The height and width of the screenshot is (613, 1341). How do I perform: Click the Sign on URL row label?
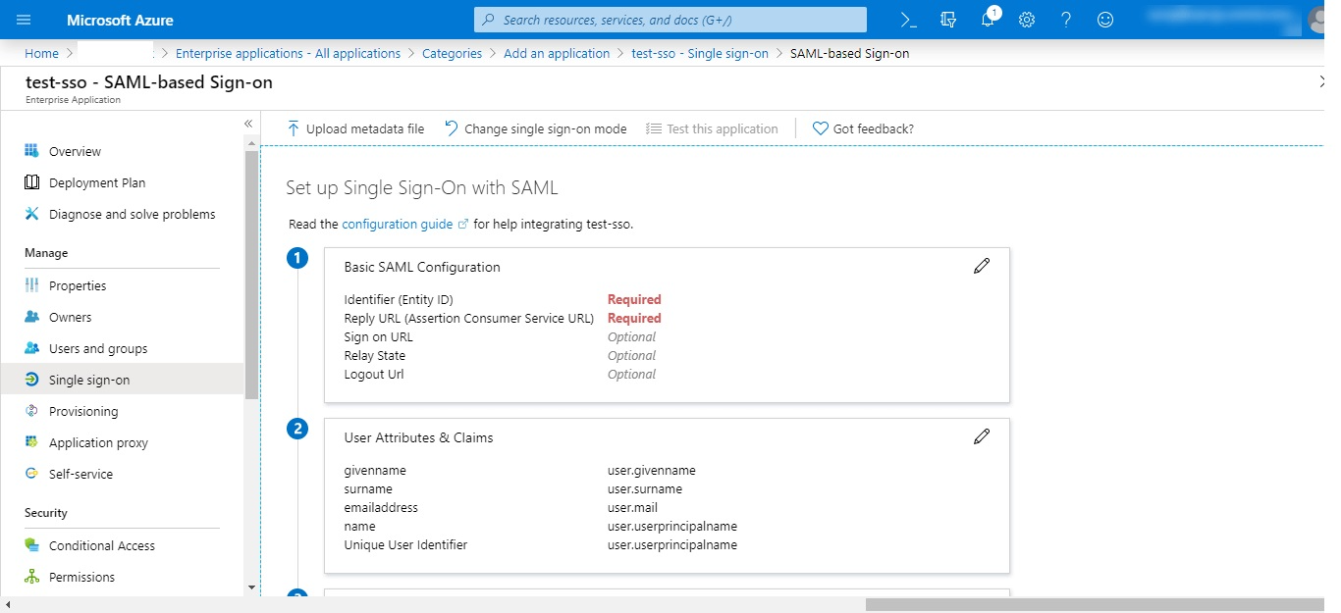point(379,336)
